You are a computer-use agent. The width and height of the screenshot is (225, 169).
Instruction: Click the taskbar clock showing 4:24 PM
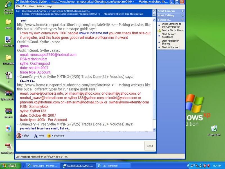[x=217, y=166]
